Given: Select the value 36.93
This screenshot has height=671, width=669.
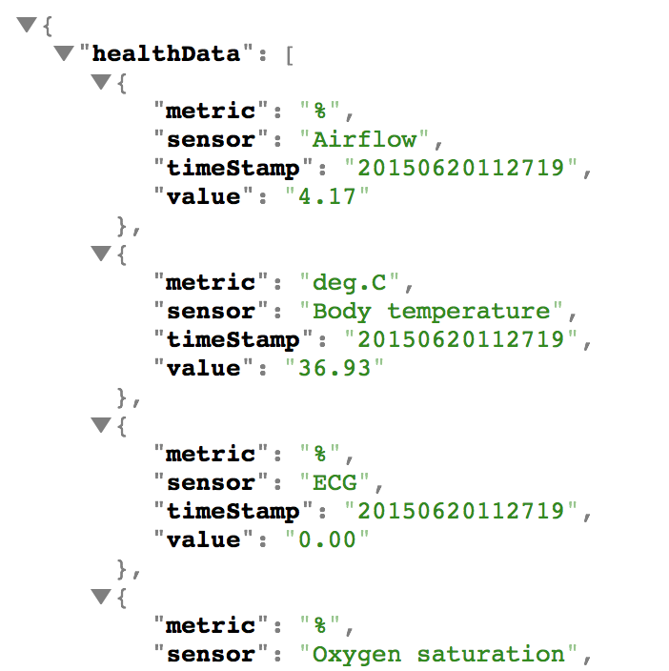Looking at the screenshot, I should click(334, 369).
